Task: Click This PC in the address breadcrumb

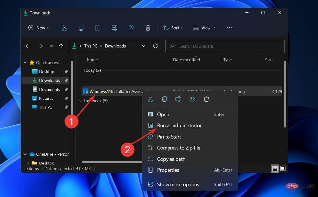Action: [91, 46]
